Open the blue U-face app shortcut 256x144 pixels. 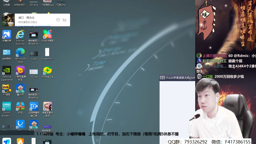20,125
